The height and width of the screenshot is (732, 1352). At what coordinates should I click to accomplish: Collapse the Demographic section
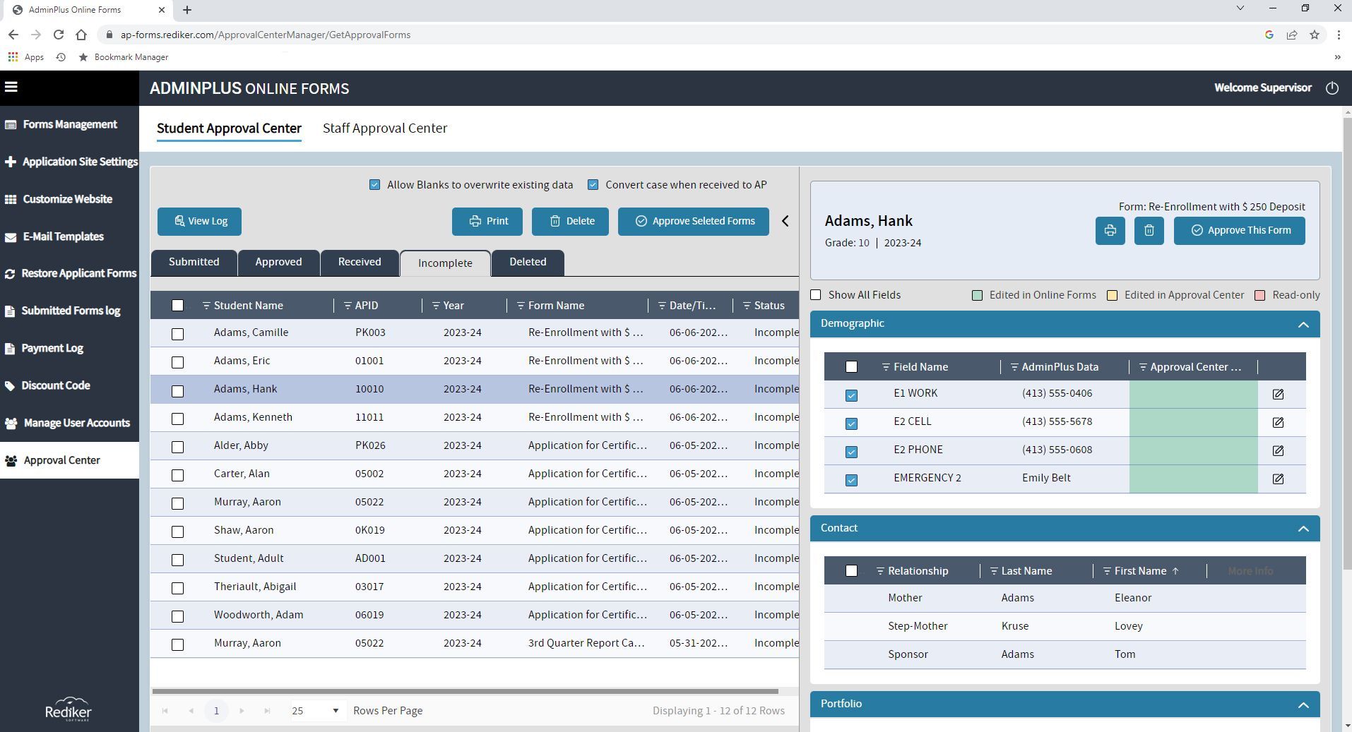coord(1303,325)
